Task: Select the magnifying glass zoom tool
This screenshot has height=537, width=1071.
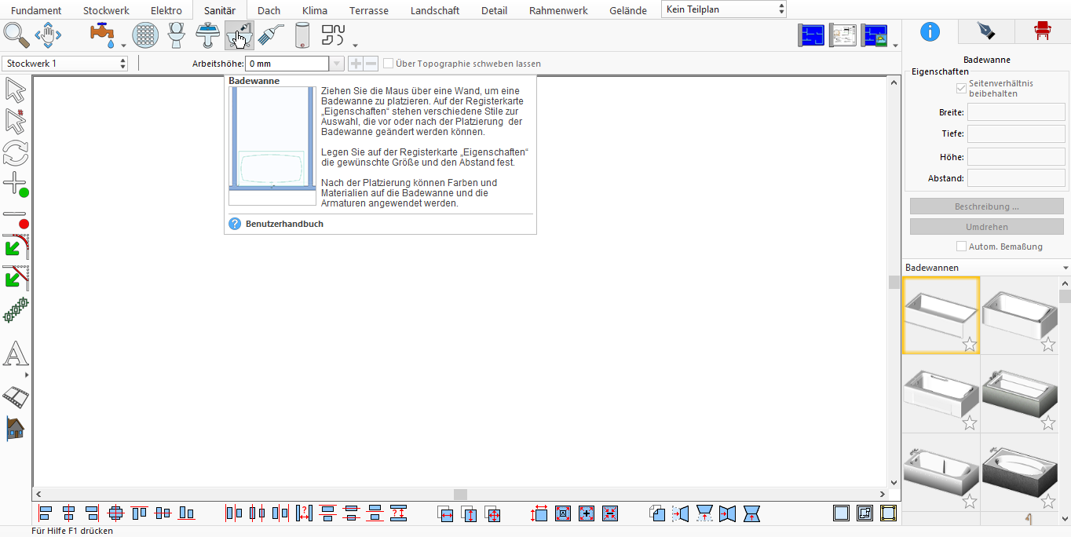Action: coord(16,35)
